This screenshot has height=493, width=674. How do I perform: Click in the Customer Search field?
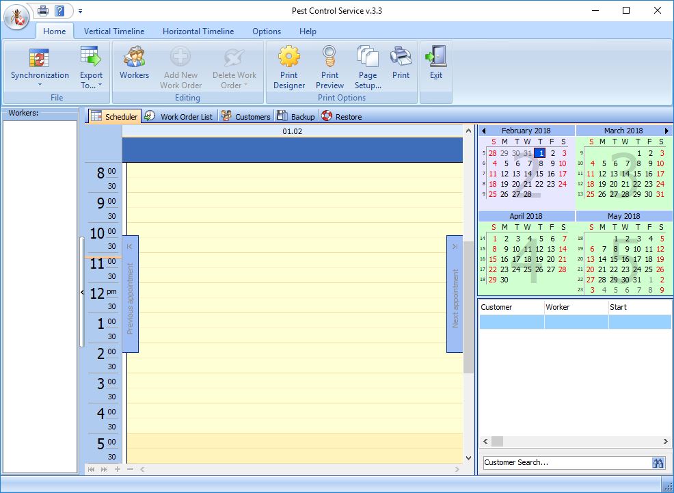561,462
